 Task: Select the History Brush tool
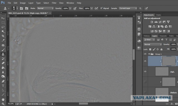(3, 59)
